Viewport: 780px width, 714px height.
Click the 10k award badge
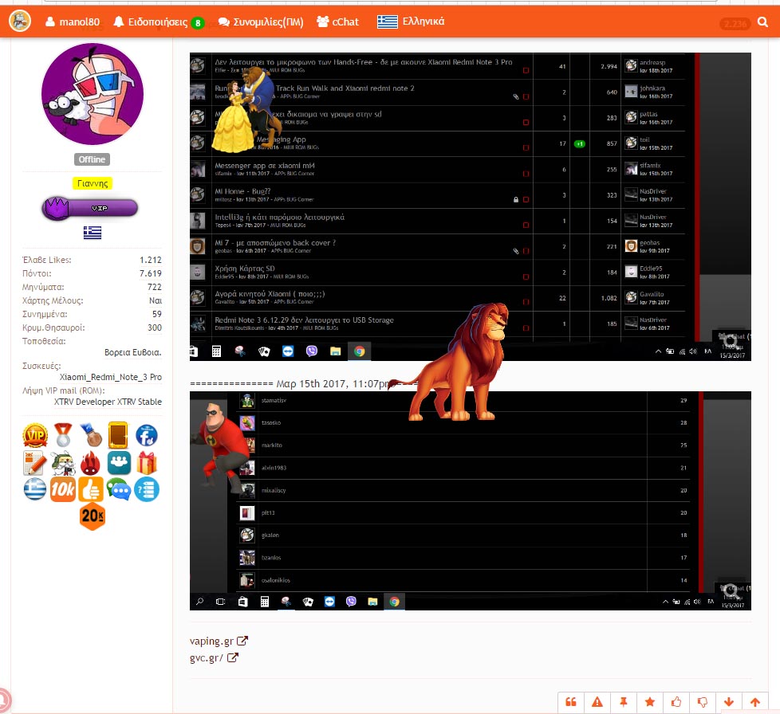63,489
